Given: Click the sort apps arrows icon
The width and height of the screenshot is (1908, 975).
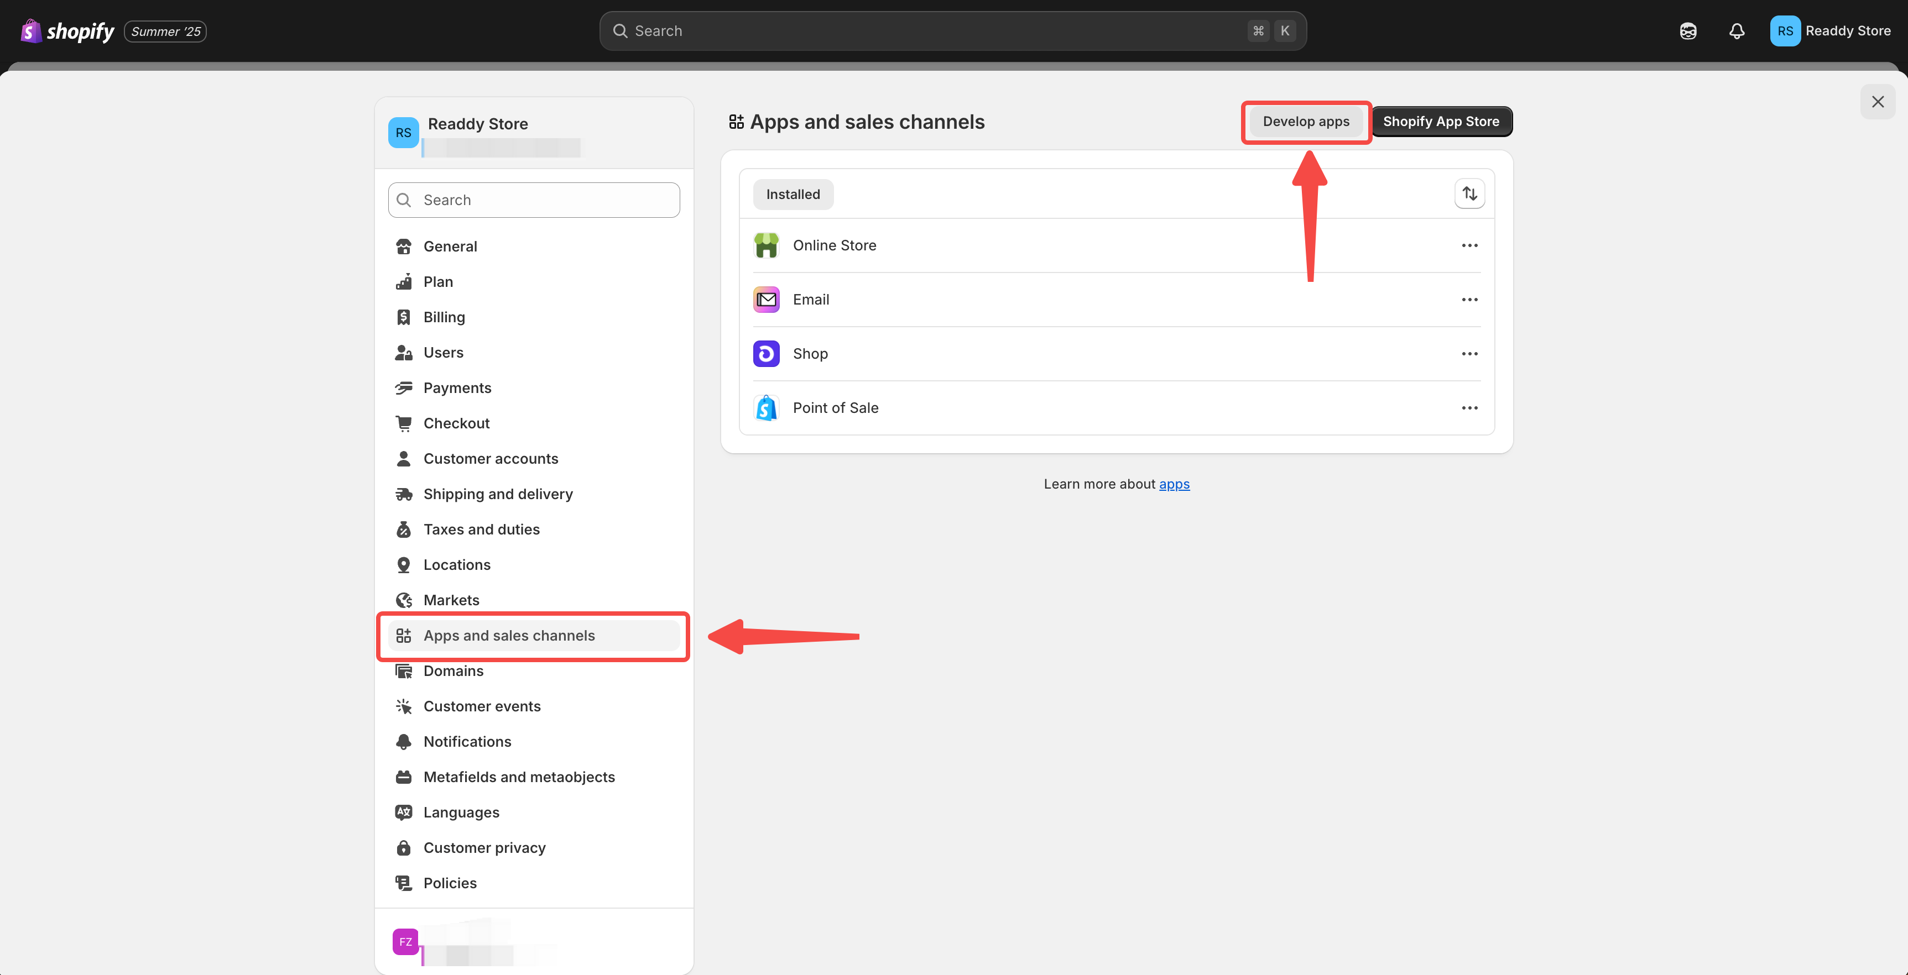Looking at the screenshot, I should click(1469, 194).
